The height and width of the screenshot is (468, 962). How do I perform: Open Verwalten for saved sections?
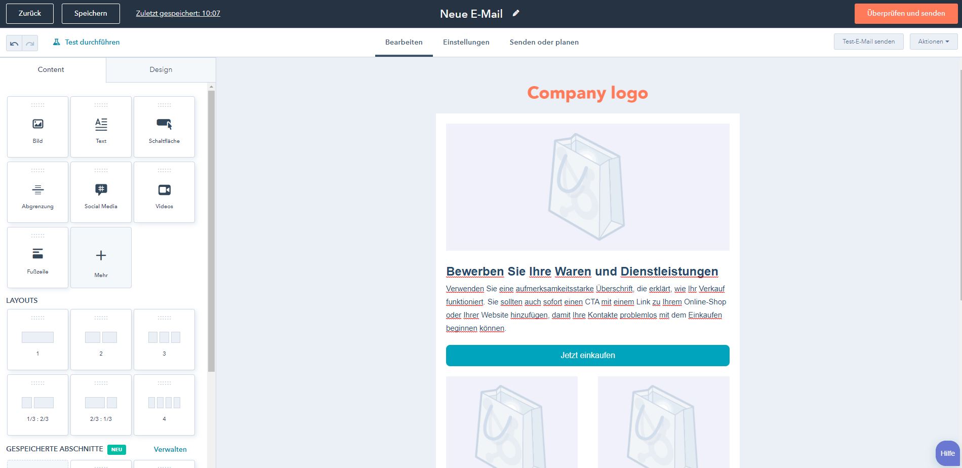[x=170, y=449]
